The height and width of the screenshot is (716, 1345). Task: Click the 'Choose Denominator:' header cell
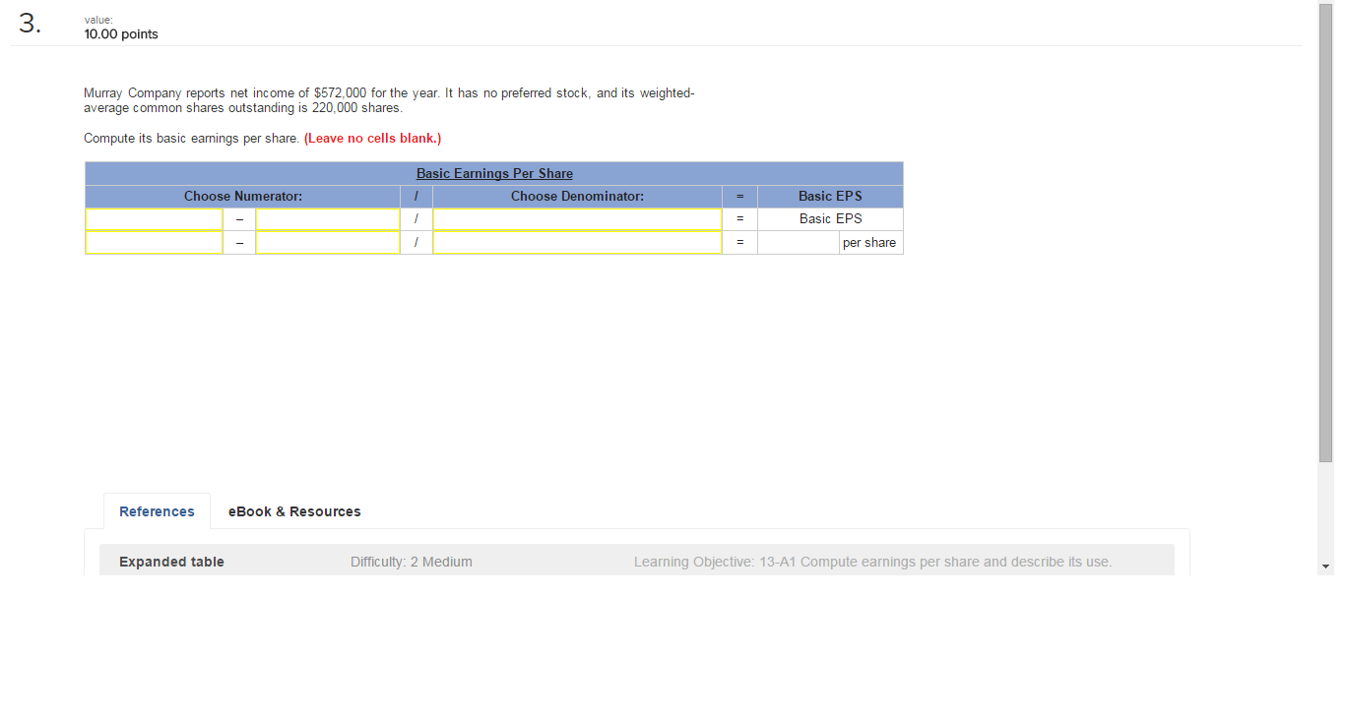click(577, 197)
